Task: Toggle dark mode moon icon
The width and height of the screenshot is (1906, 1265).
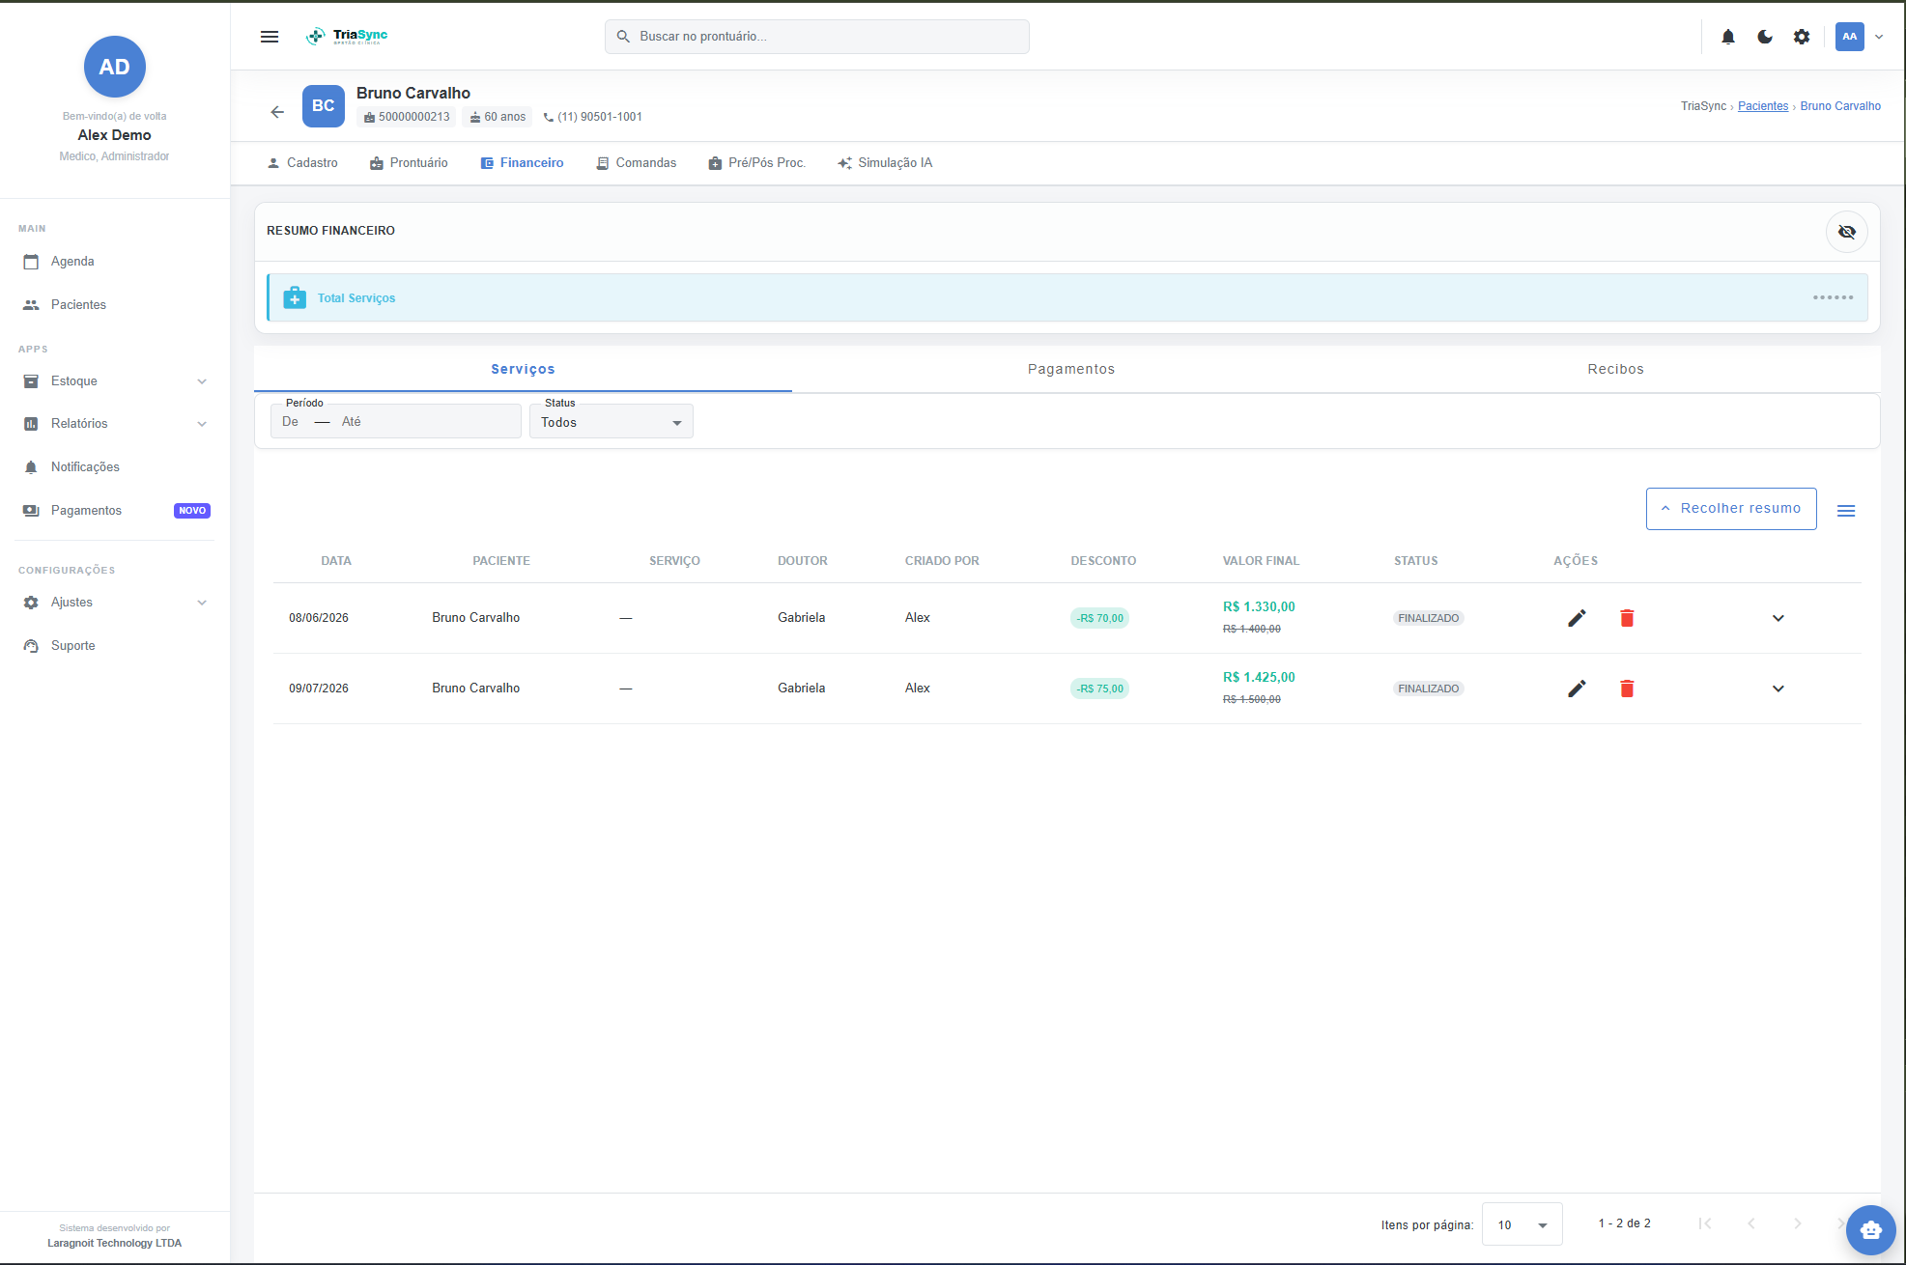Action: tap(1765, 37)
